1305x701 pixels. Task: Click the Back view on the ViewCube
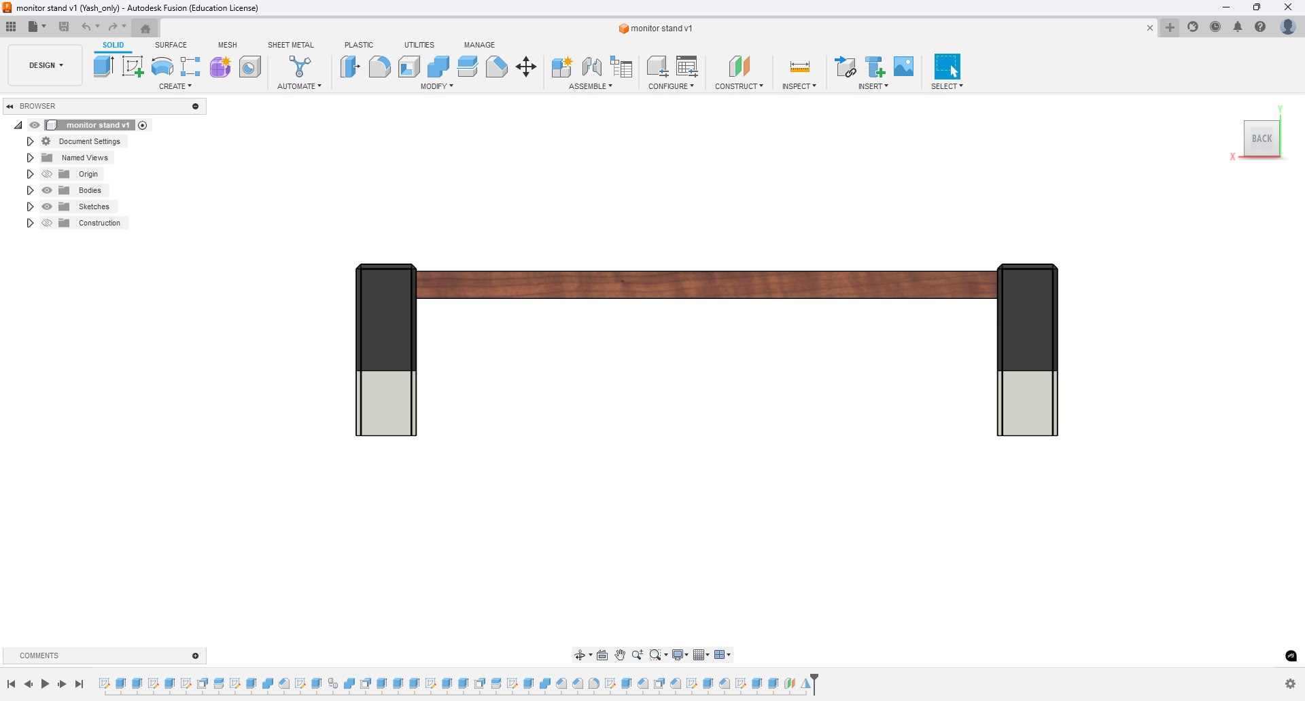coord(1261,139)
